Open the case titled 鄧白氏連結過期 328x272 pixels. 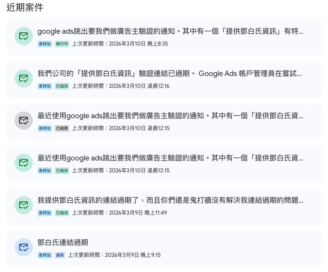point(63,243)
